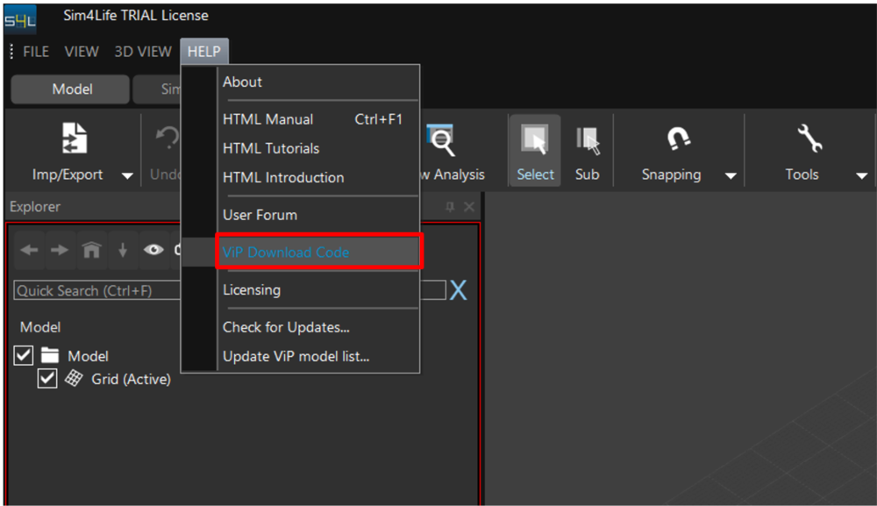
Task: Click the home icon in Explorer toolbar
Action: (x=91, y=250)
